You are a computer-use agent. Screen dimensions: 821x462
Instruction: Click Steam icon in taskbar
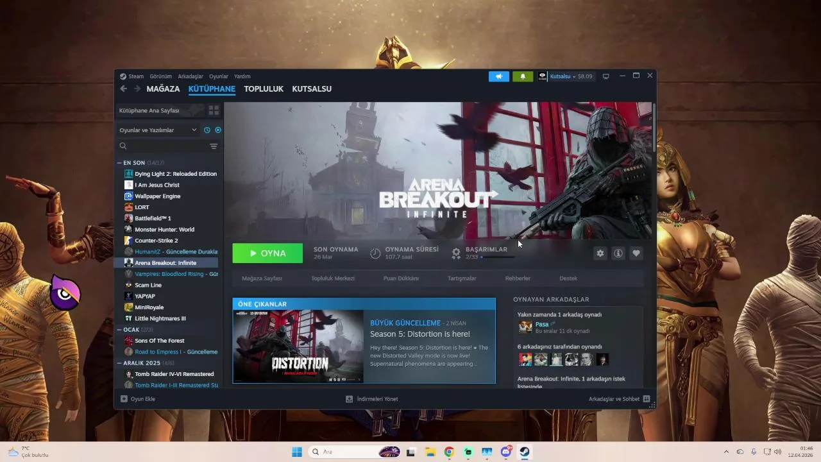[525, 452]
